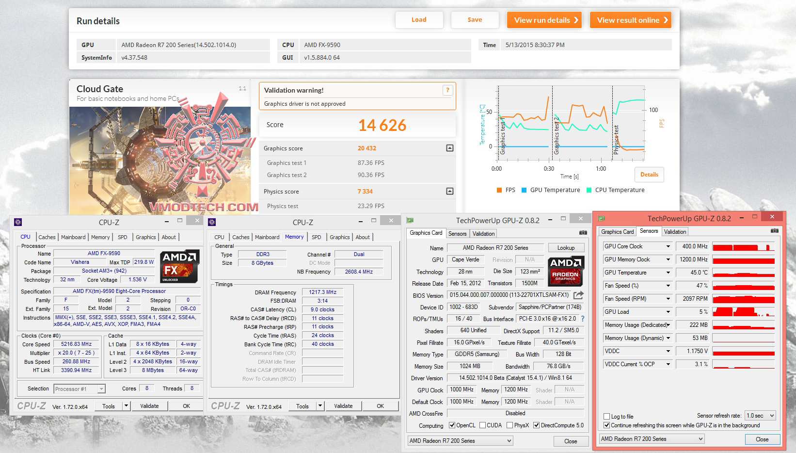Click the Cloud Gate benchmark thumbnail image
The height and width of the screenshot is (453, 796).
point(160,161)
